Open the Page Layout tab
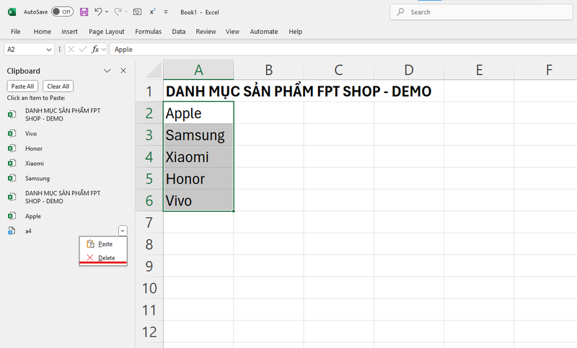This screenshot has height=348, width=577. [106, 32]
